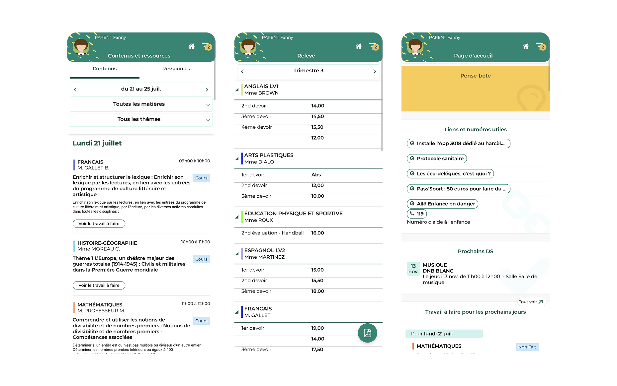Click Non Fait status for MATHÉMATIQUES
Image resolution: width=617 pixels, height=386 pixels.
click(527, 347)
